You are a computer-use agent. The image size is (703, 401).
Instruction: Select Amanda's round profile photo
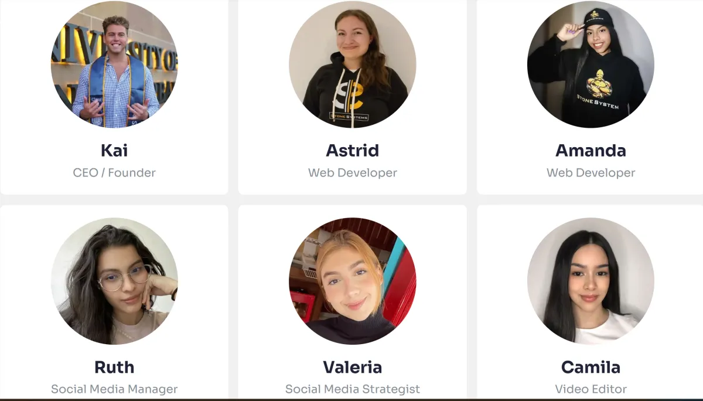(591, 64)
